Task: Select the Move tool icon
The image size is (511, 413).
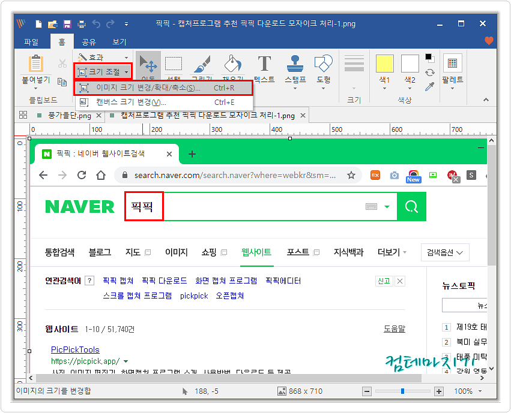Action: (x=148, y=64)
